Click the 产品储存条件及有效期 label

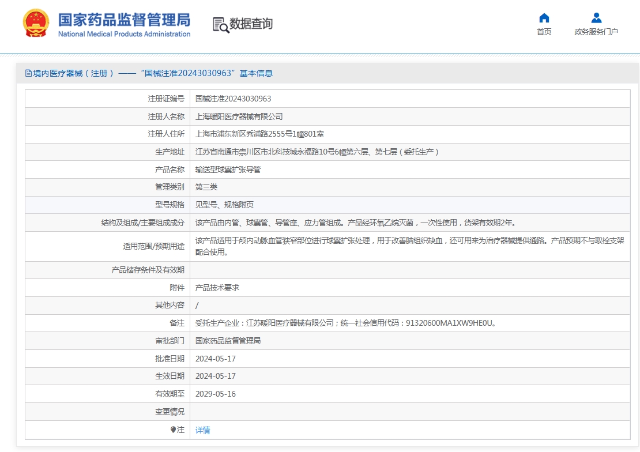point(148,270)
